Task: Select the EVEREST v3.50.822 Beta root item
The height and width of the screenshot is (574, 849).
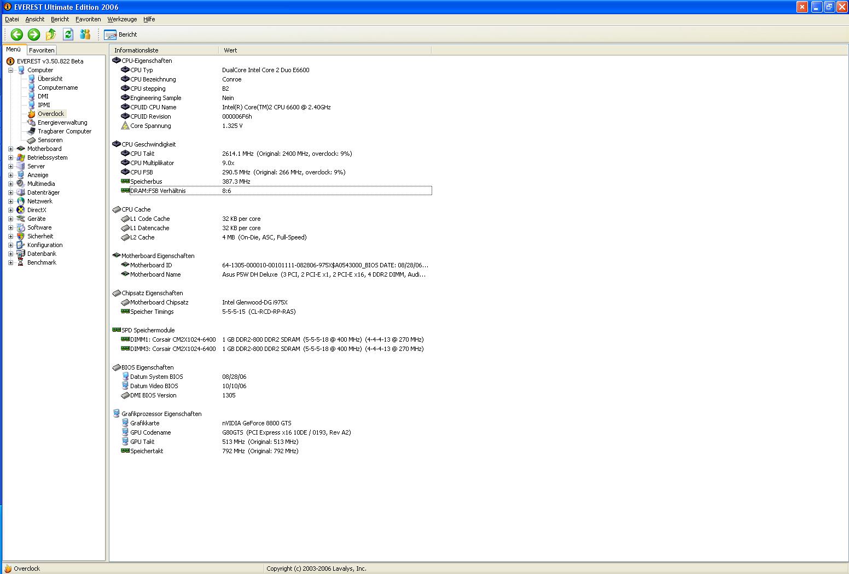Action: pos(50,61)
